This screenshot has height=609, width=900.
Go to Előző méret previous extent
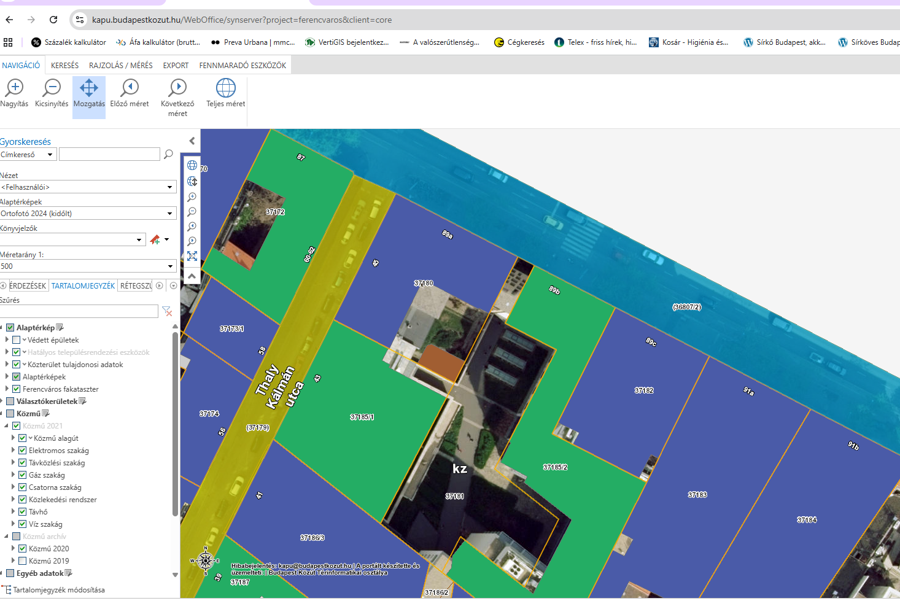coord(130,94)
